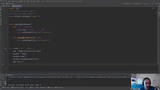Image resolution: width=160 pixels, height=90 pixels.
Task: Select the scratch_32 tab in the Run panel
Action: coord(9,75)
